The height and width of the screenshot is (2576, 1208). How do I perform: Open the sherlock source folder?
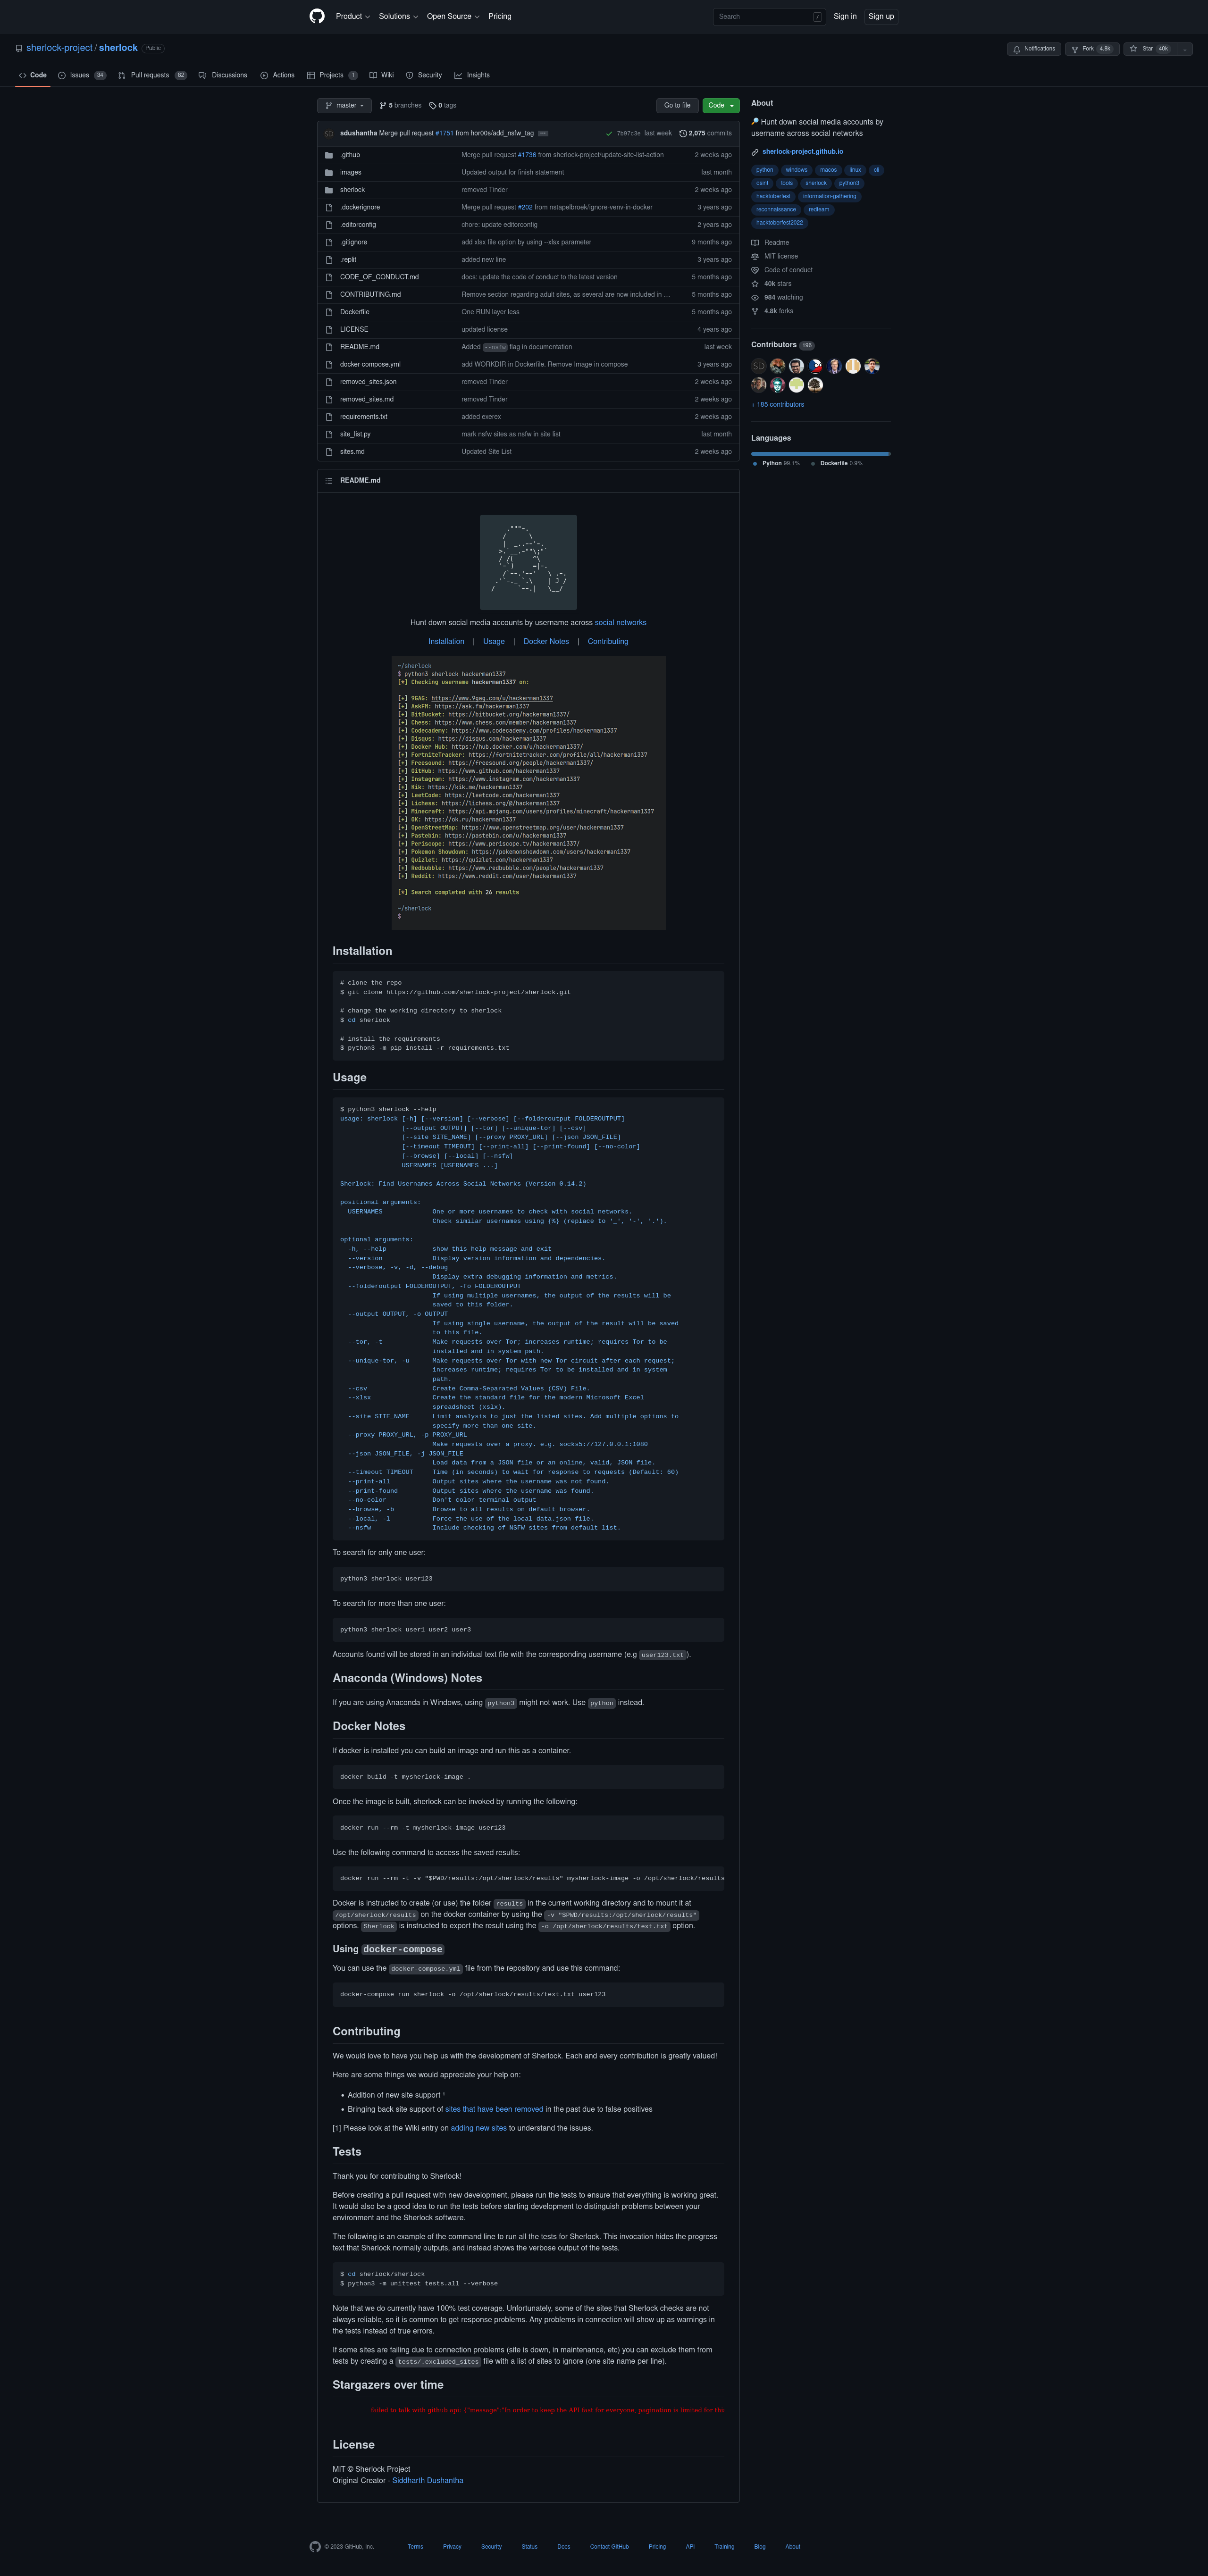point(352,190)
